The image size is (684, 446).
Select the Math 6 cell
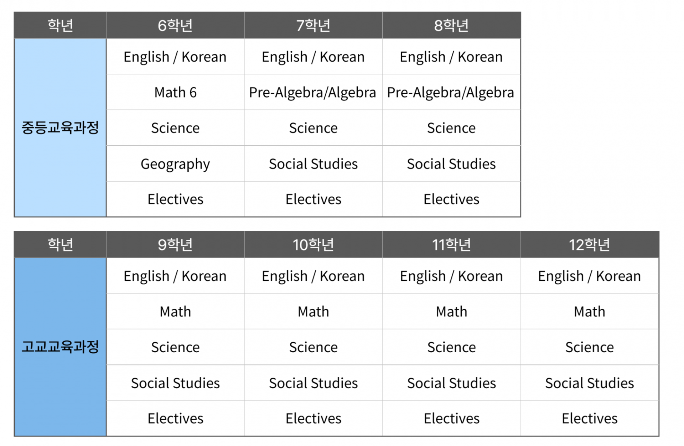click(175, 92)
